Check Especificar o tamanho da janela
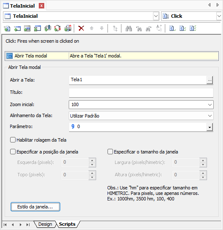The width and height of the screenshot is (223, 230). point(110,152)
